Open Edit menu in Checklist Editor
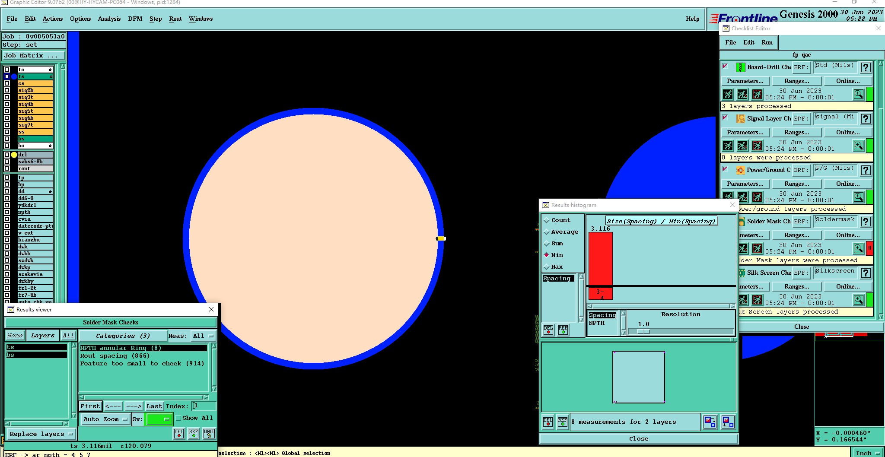 pyautogui.click(x=749, y=43)
